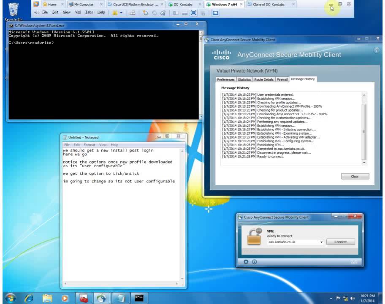Click the info icon in AnyConnect header
Screen dimensions: 385x304
coord(377,50)
